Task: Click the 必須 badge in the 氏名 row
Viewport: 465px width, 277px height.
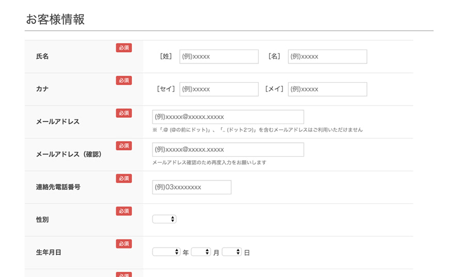Action: coord(123,48)
